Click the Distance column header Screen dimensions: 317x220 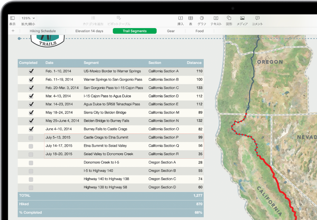coord(194,63)
